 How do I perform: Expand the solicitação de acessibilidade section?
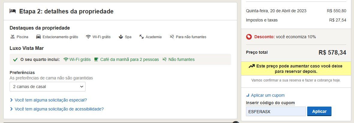click(59, 109)
